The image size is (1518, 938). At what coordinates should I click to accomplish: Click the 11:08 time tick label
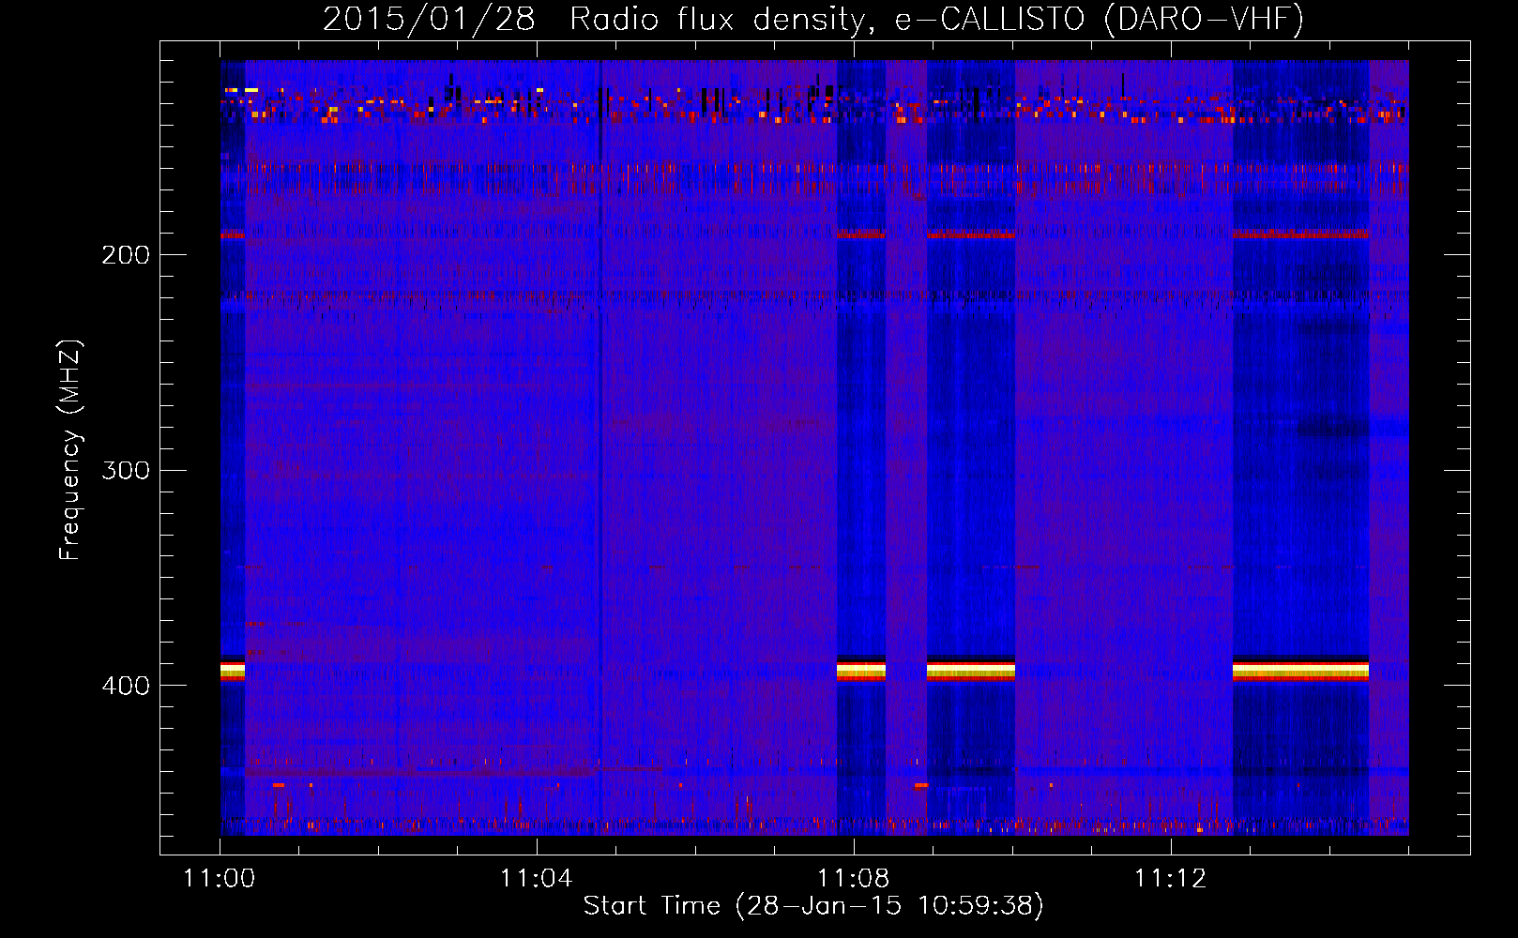tap(853, 879)
